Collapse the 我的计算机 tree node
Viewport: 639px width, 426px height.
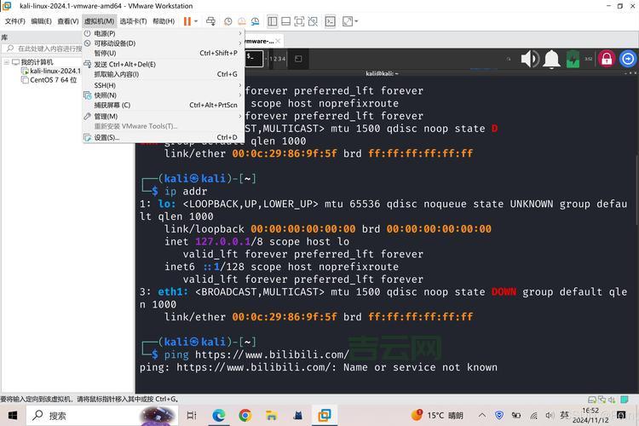(x=6, y=62)
